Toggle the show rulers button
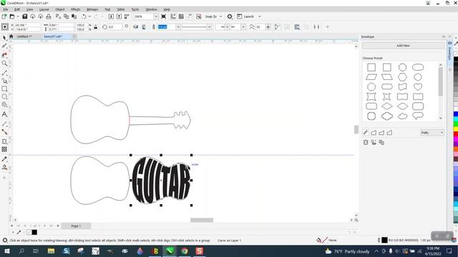458x257 pixels. 173,16
